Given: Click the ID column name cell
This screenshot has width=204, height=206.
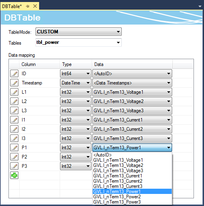Looking at the screenshot, I should [40, 74].
